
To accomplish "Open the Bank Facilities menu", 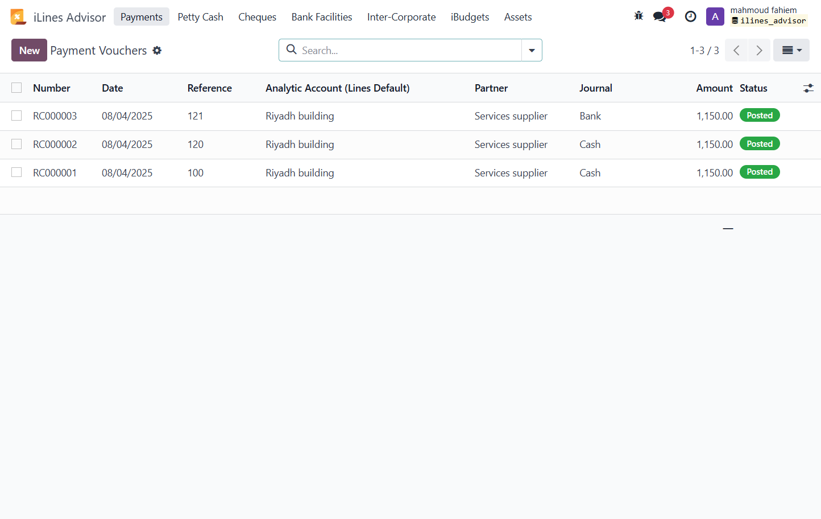I will click(322, 17).
